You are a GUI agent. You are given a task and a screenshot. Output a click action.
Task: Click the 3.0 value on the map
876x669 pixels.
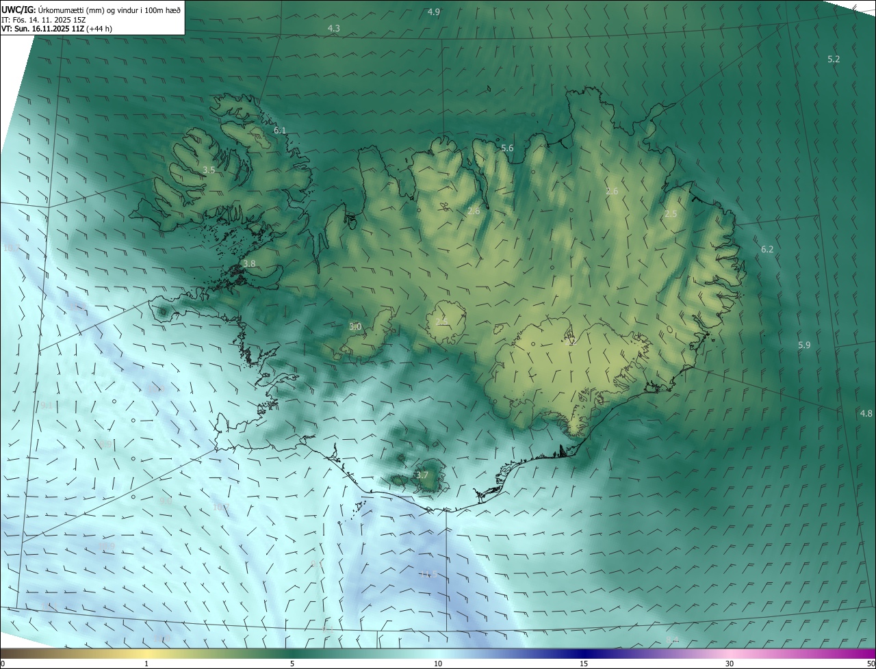[355, 327]
